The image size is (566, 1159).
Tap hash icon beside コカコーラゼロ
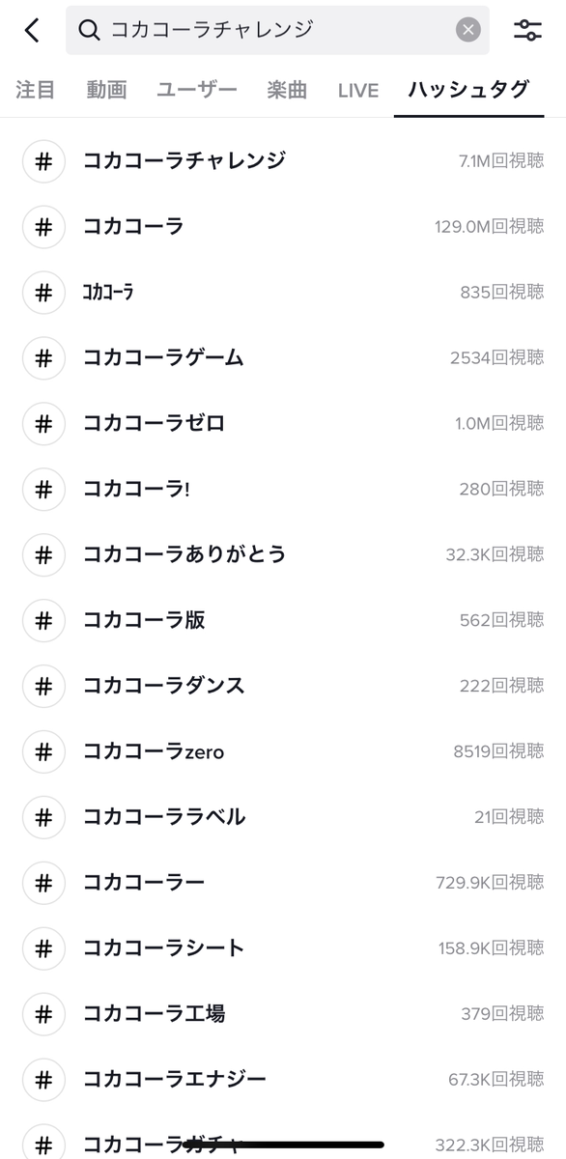click(x=43, y=423)
